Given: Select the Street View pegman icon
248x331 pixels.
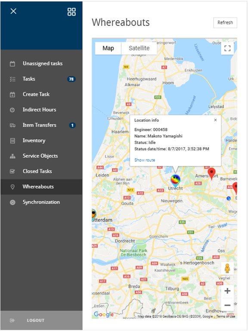Looking at the screenshot, I should pos(227,269).
